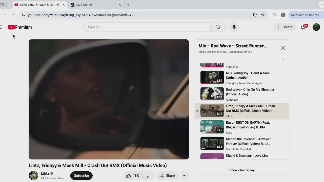Open site information icon in address bar
Viewport: 324px width, 182px height.
click(23, 15)
